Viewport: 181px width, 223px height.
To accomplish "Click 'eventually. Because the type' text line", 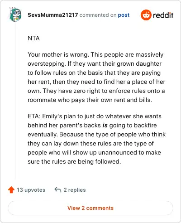I will [x=96, y=134].
